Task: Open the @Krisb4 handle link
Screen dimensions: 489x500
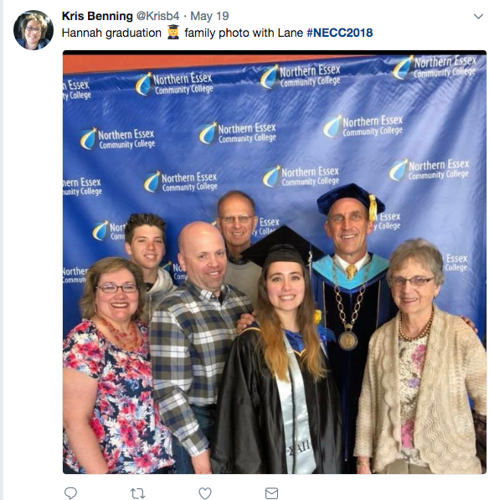Action: (157, 16)
